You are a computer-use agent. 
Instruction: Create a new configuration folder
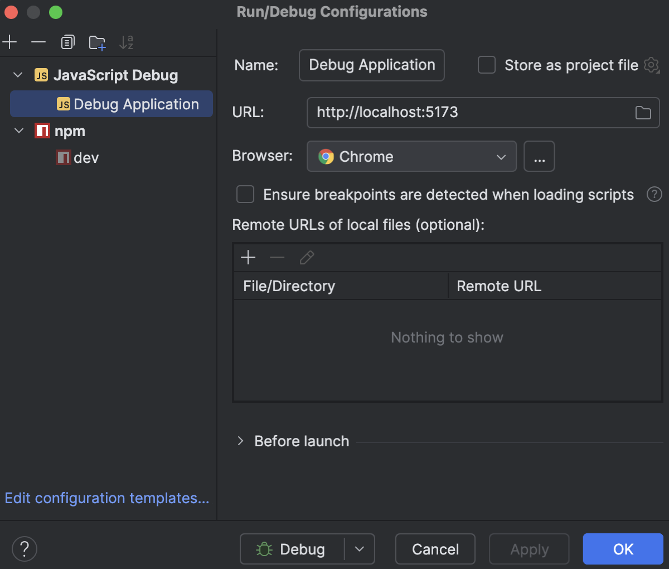click(97, 42)
